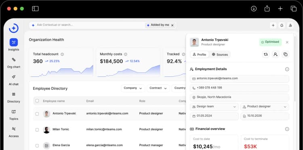Click the browser share icon
This screenshot has width=303, height=150.
(x=267, y=8)
